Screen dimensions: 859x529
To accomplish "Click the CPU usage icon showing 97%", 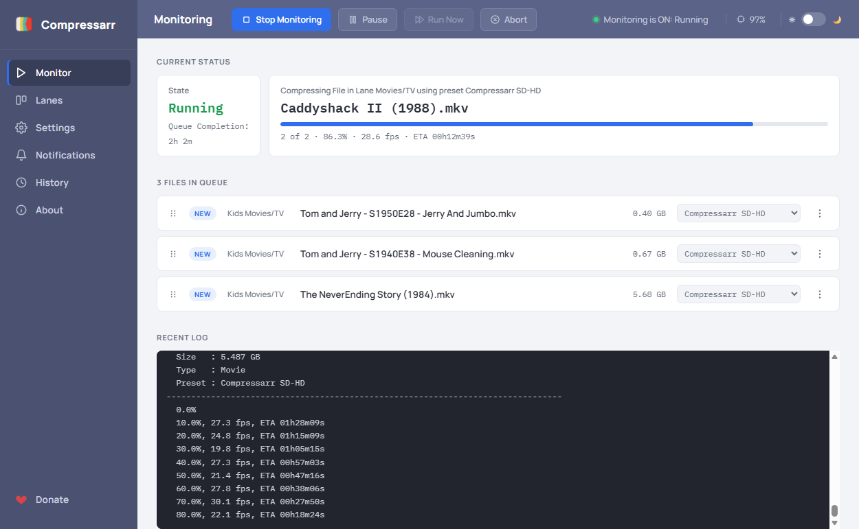I will [740, 20].
